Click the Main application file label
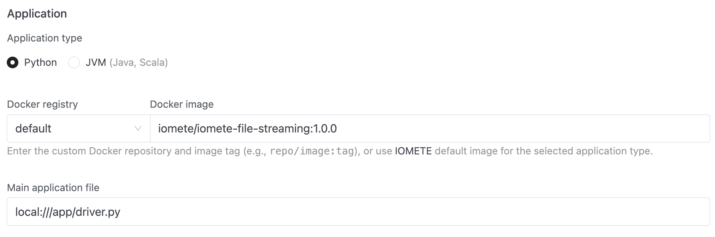 tap(53, 188)
